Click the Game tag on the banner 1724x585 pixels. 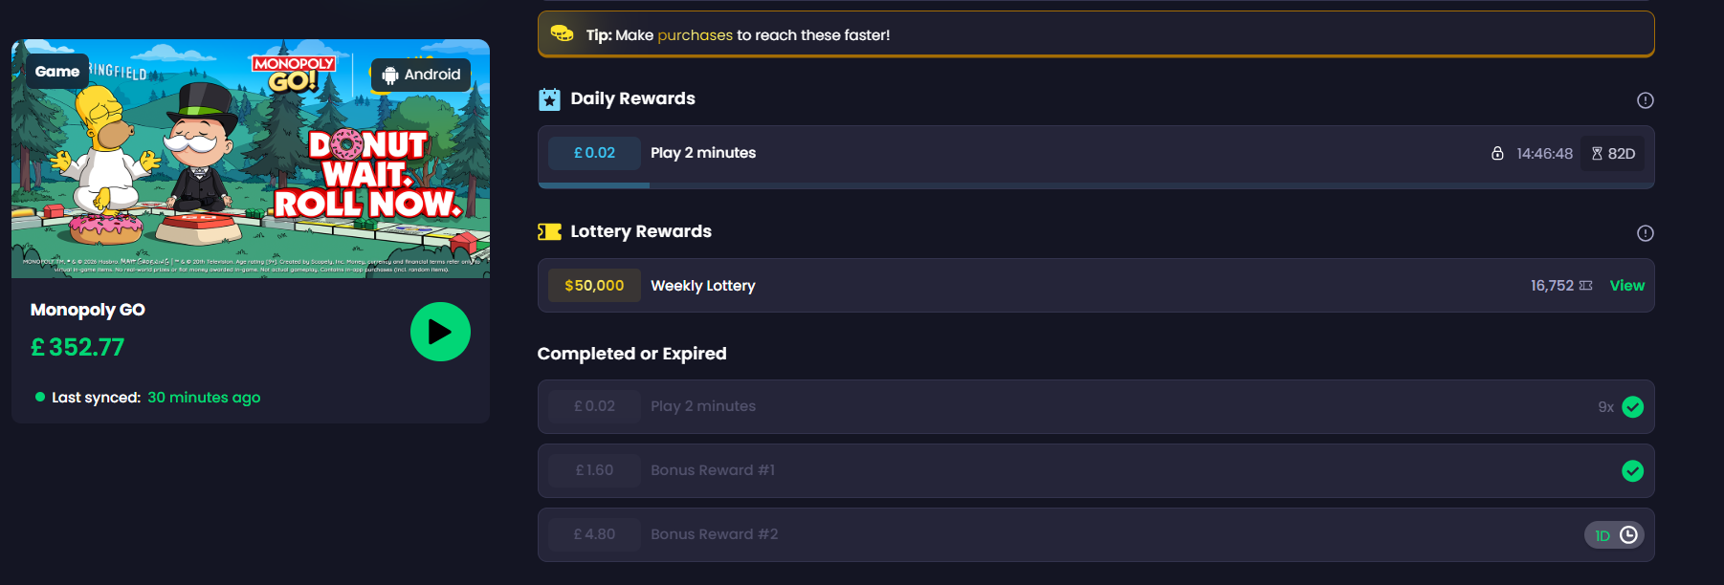[x=57, y=72]
